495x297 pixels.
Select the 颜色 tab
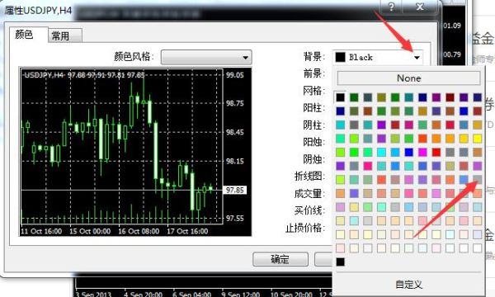tap(24, 34)
